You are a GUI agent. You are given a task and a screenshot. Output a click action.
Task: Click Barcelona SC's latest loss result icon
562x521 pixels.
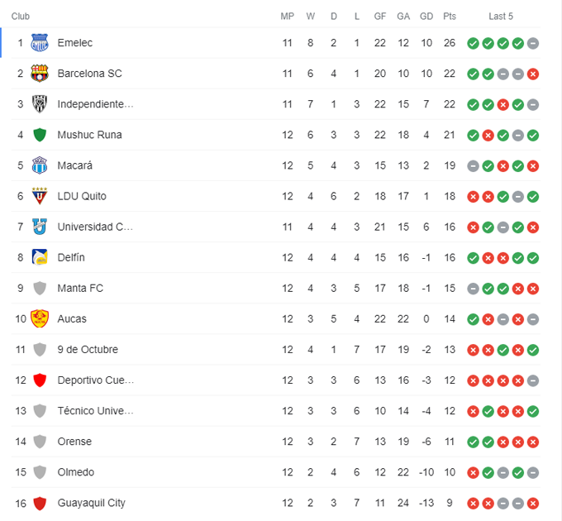pyautogui.click(x=533, y=74)
